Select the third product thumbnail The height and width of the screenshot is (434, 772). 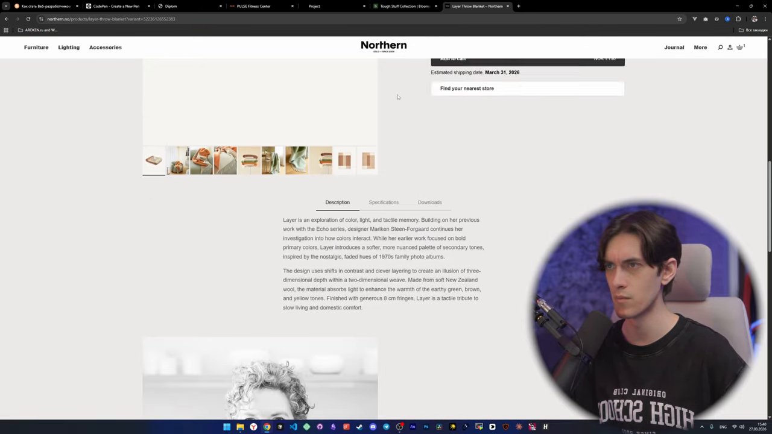(x=201, y=160)
